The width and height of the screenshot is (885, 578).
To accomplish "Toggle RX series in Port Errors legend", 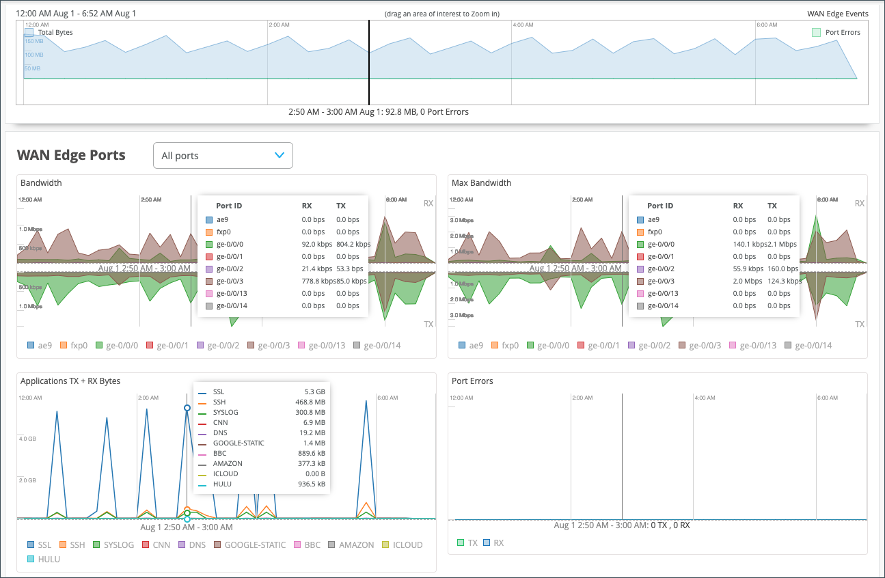I will click(x=493, y=542).
